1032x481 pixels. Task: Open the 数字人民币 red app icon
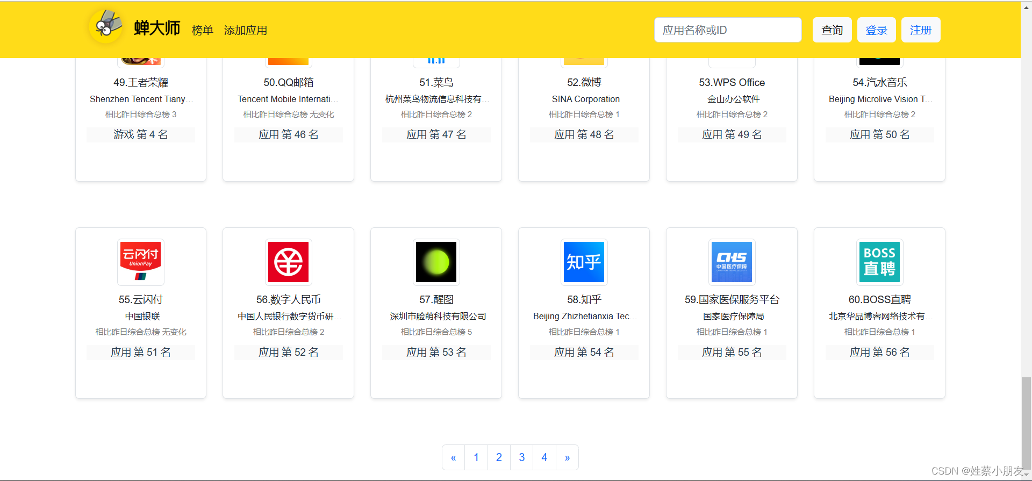coord(289,262)
